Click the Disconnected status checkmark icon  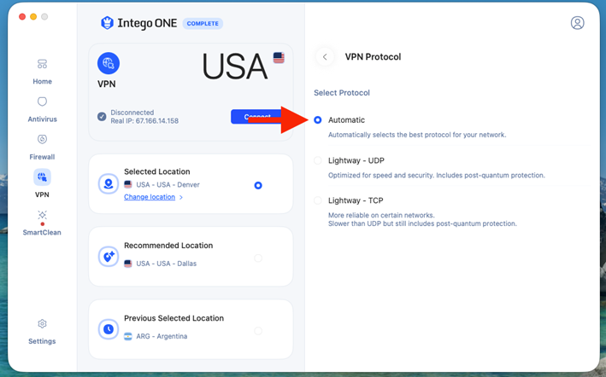pyautogui.click(x=102, y=116)
